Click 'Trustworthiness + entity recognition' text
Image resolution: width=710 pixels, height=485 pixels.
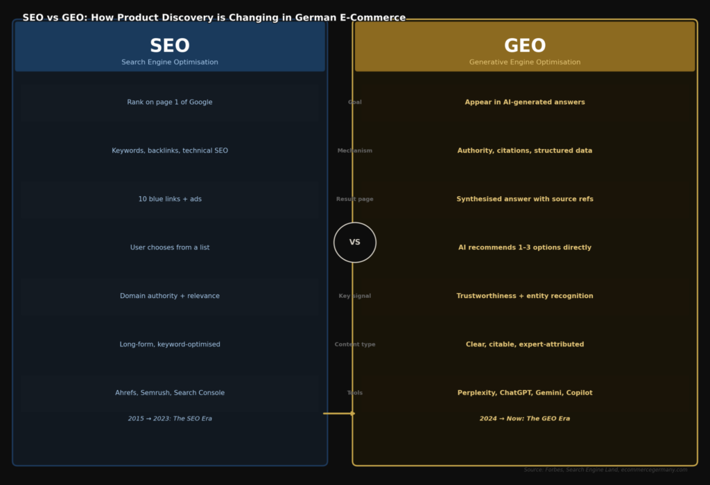[x=525, y=297]
